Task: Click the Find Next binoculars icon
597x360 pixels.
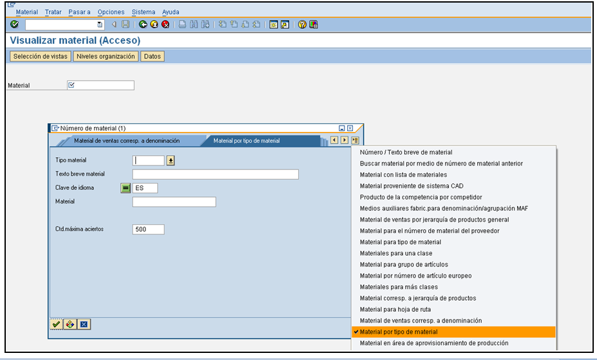Action: point(205,24)
